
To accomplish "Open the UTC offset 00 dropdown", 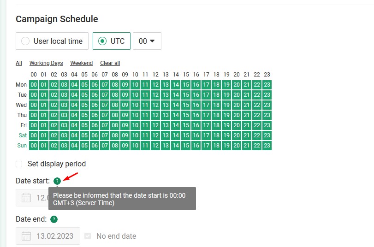I will click(147, 41).
